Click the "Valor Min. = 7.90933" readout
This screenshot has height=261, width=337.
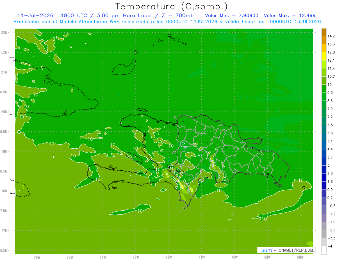coord(232,15)
